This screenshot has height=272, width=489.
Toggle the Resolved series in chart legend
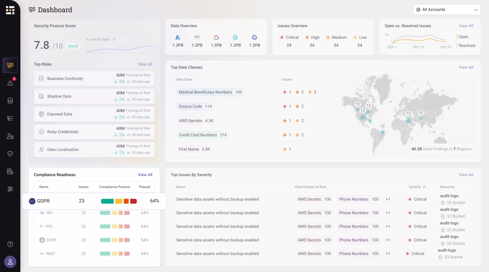coord(467,46)
